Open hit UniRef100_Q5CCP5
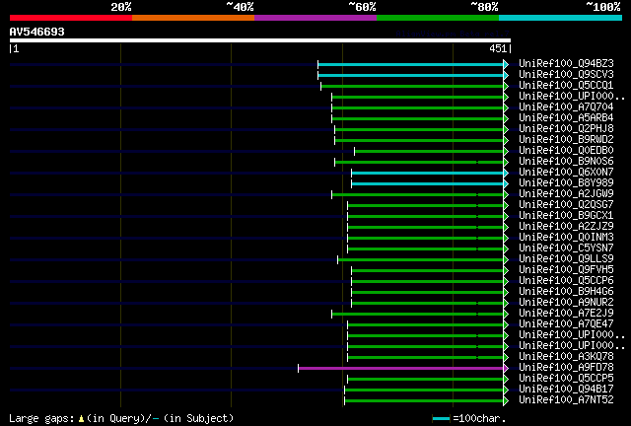Image resolution: width=631 pixels, height=426 pixels. click(x=566, y=379)
